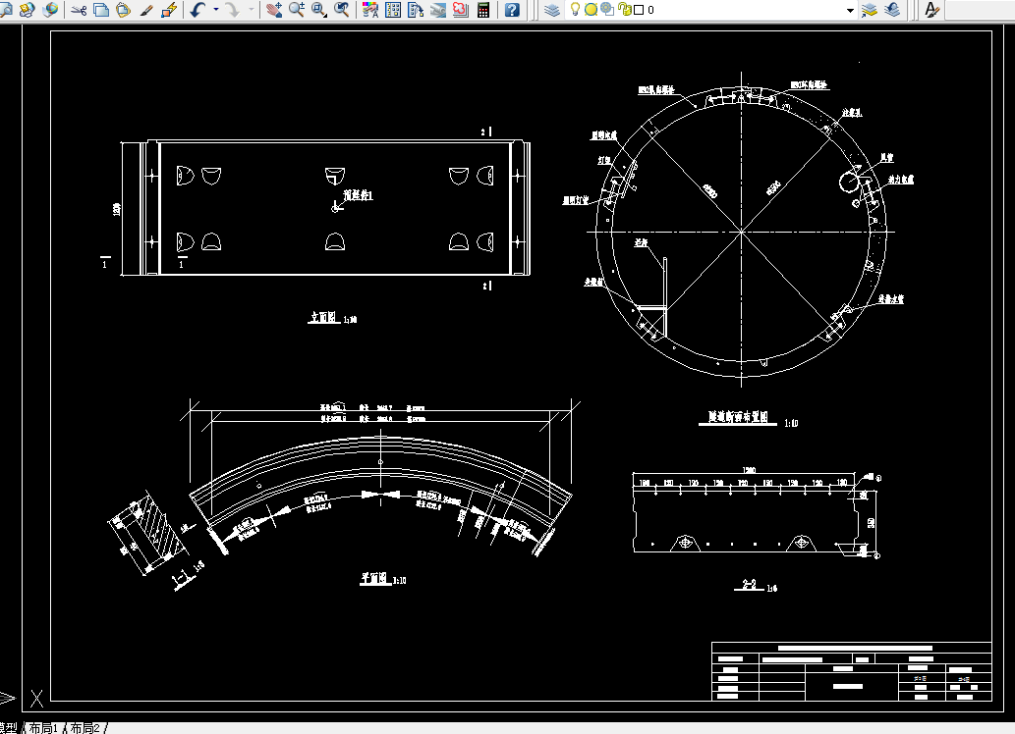This screenshot has height=734, width=1015.
Task: Cut selection with the scissors icon
Action: [x=79, y=10]
